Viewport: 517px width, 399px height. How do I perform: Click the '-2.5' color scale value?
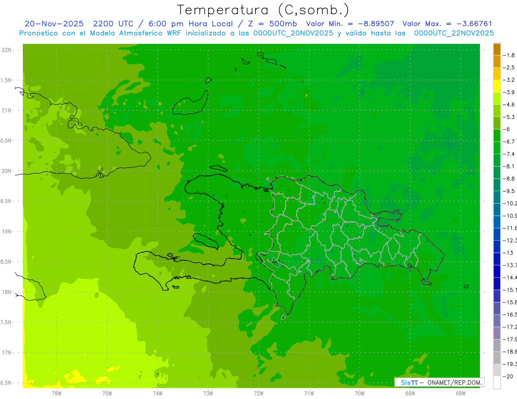tap(509, 68)
